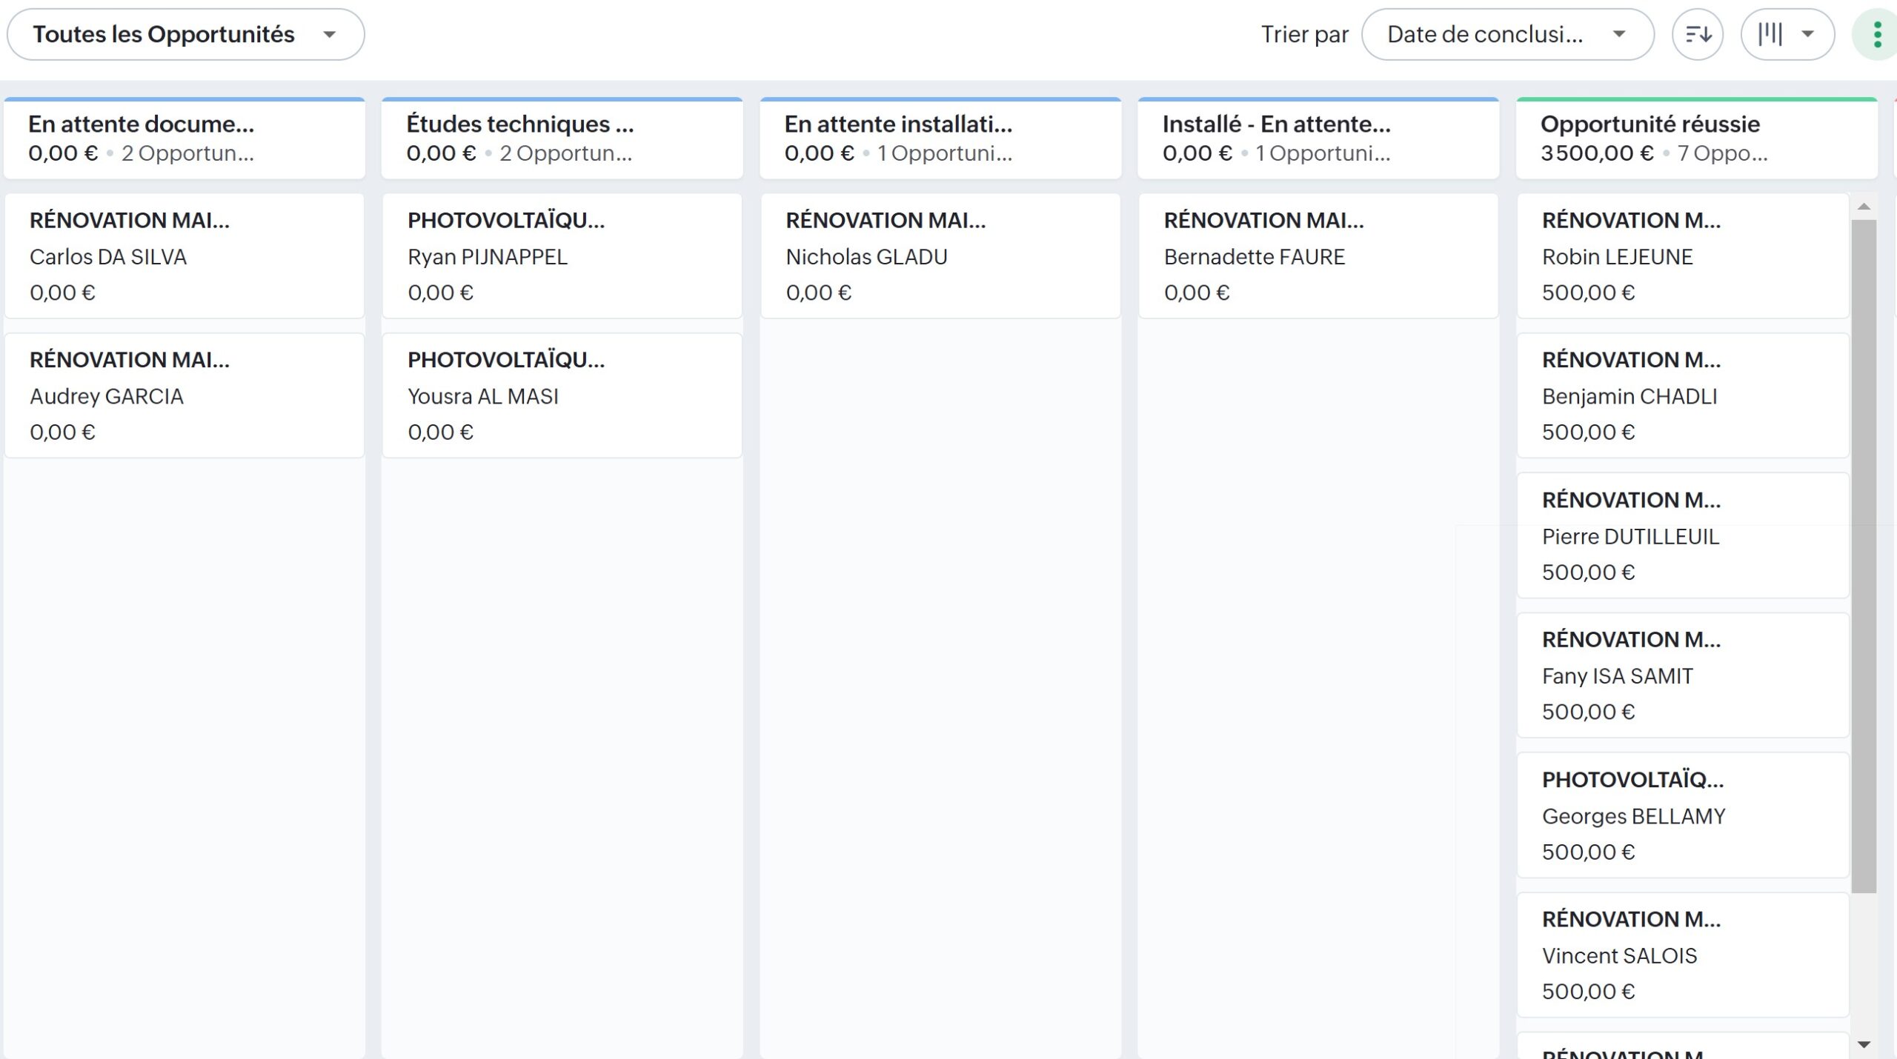Click the 0,00 € amount on Carlos DA SILVA card
The height and width of the screenshot is (1059, 1897).
[x=62, y=293]
